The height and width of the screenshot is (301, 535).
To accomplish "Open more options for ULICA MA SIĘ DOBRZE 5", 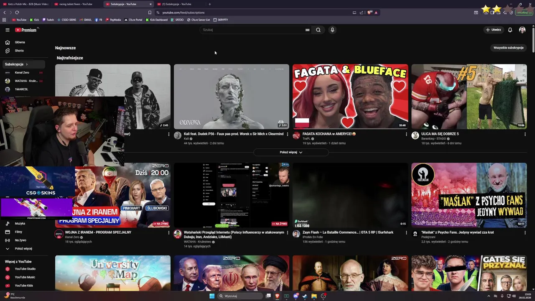I will tap(525, 134).
